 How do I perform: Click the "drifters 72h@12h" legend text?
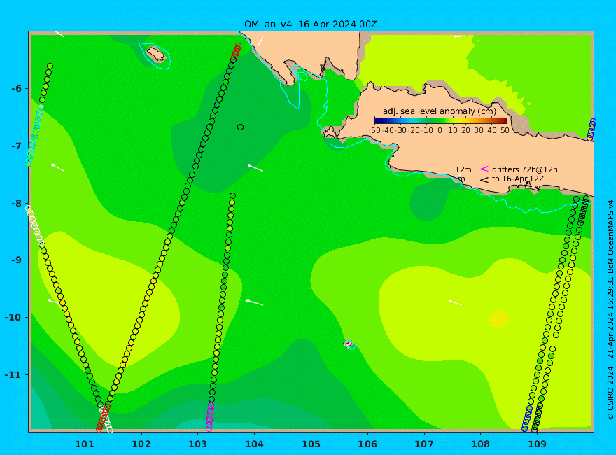click(x=524, y=169)
